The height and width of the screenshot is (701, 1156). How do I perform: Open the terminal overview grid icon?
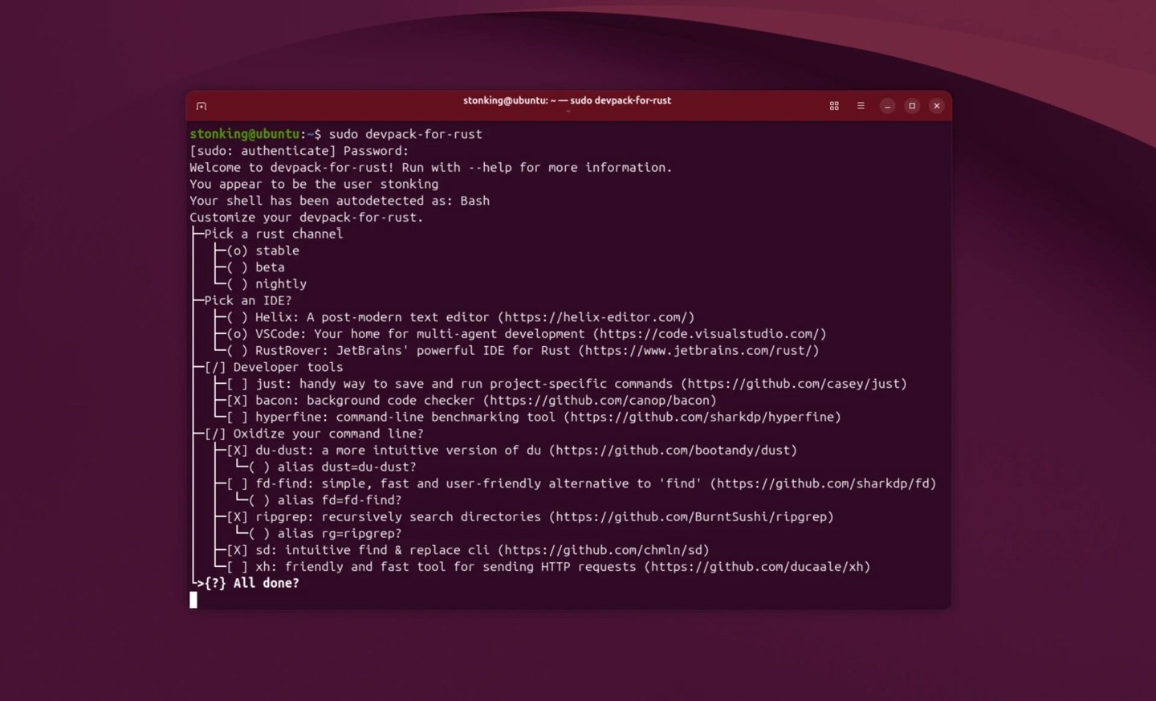click(834, 106)
